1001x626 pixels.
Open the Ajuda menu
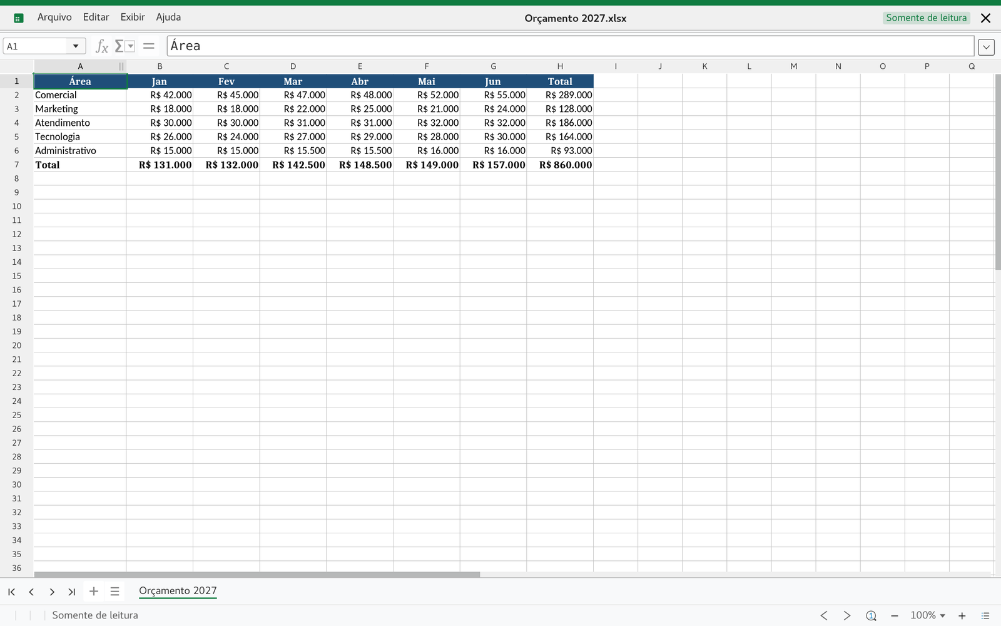[168, 18]
